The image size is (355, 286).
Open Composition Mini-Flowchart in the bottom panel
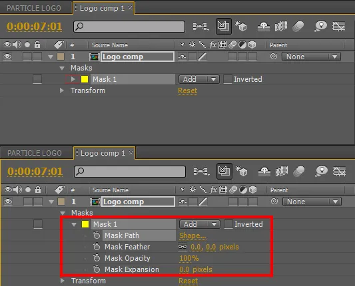point(201,171)
